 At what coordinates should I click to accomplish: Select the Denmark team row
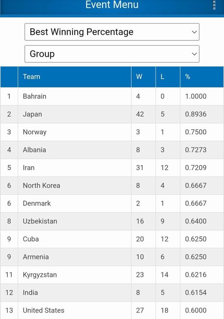click(112, 204)
